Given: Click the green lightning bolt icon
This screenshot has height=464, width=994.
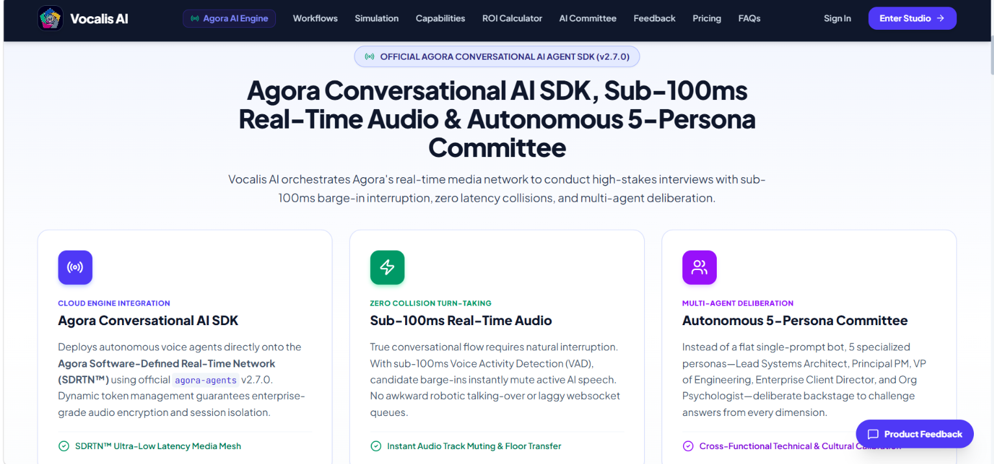Looking at the screenshot, I should [388, 267].
